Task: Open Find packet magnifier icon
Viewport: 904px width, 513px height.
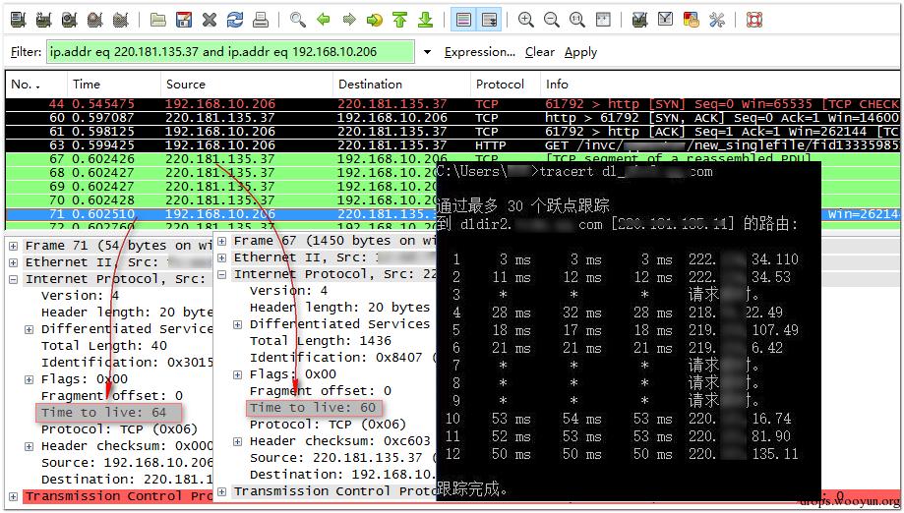Action: click(297, 21)
